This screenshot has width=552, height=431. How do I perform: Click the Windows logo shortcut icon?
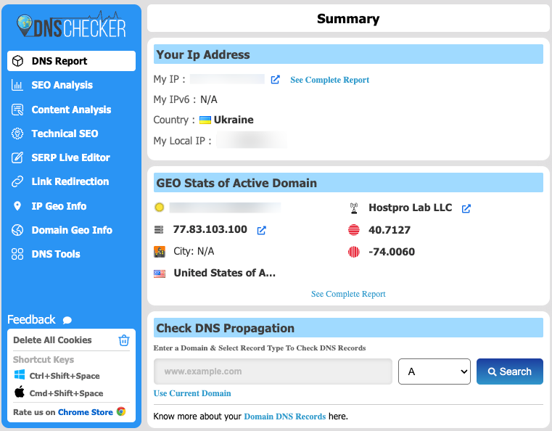pos(20,374)
